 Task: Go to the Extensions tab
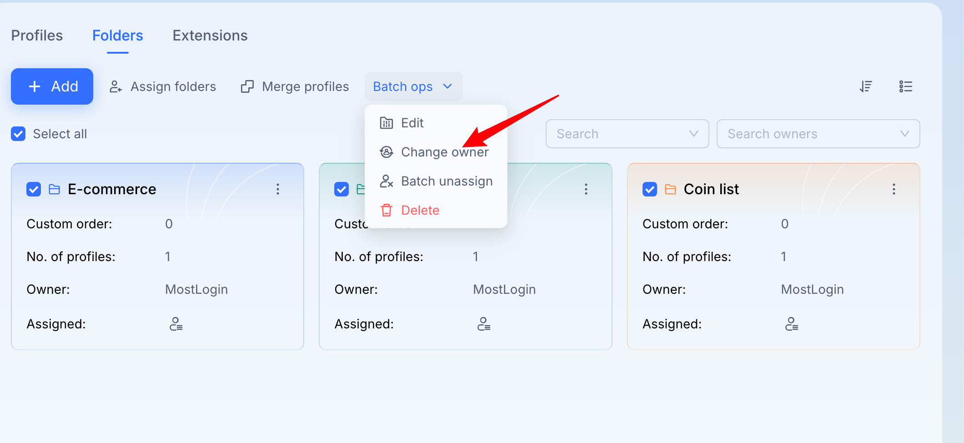point(210,35)
